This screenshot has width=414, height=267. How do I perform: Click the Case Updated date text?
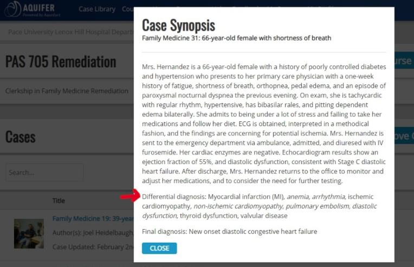(x=92, y=247)
